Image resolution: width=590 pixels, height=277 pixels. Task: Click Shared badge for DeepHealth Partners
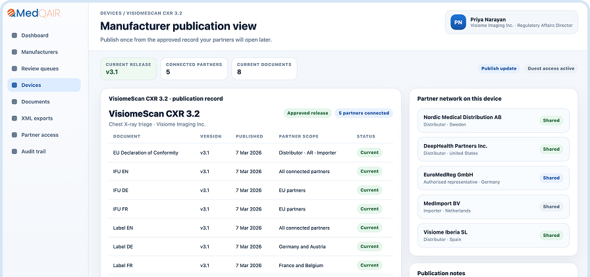pyautogui.click(x=551, y=149)
